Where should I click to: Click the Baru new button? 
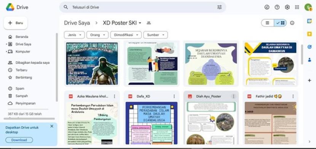coord(16,23)
